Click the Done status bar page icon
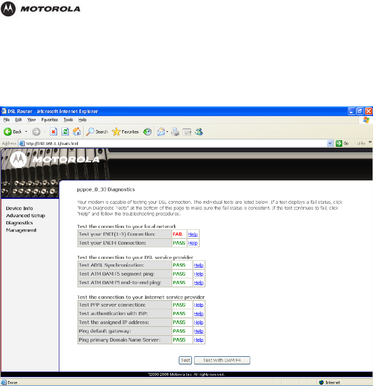Screen dimensions: 373x386 click(4, 382)
